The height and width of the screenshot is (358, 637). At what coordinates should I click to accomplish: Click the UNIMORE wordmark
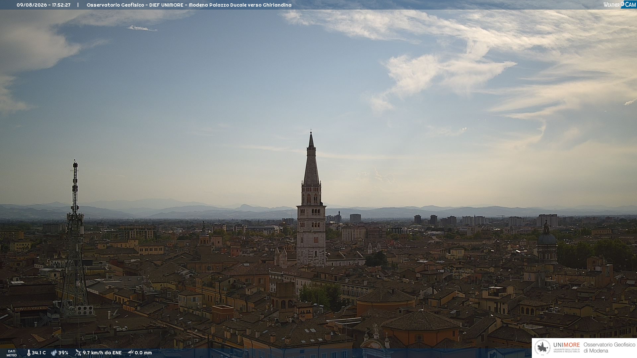[x=566, y=345]
